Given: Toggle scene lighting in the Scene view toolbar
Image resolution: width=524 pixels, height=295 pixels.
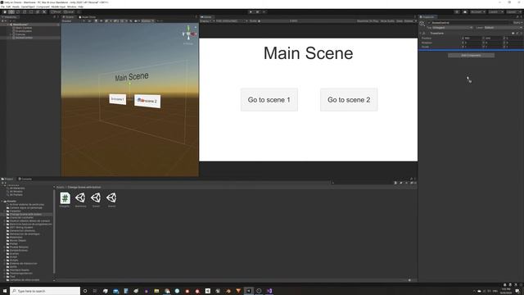Looking at the screenshot, I should click(96, 21).
